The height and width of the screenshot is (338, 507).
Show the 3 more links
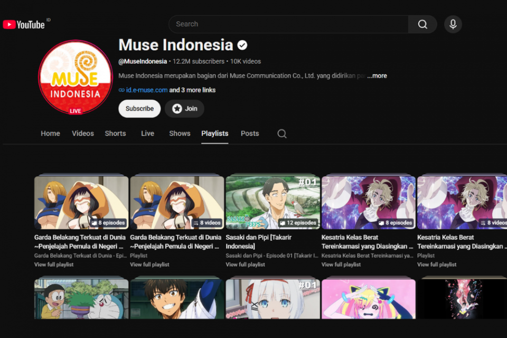[192, 90]
